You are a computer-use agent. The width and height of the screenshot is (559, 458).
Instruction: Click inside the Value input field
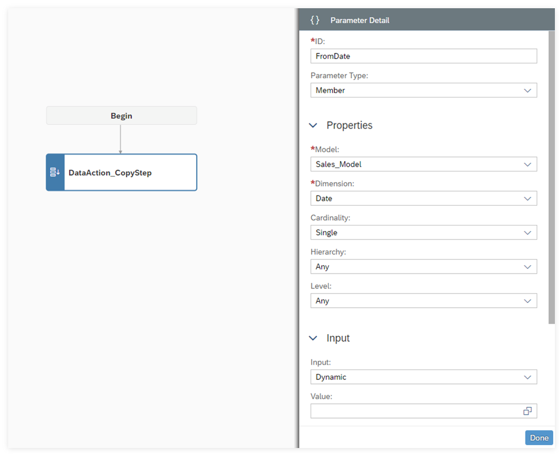pyautogui.click(x=414, y=411)
